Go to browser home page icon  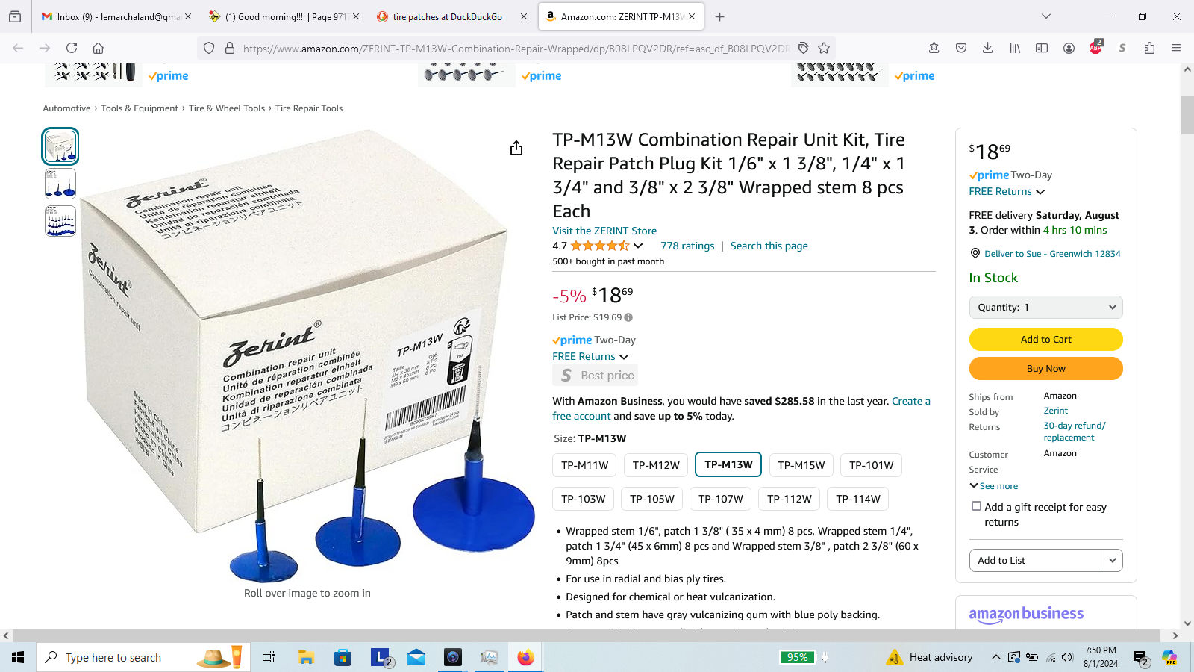coord(98,48)
